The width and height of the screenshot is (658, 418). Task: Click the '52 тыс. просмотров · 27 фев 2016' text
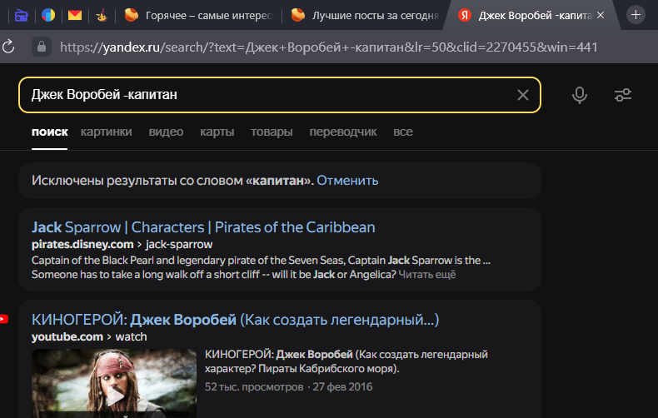pyautogui.click(x=288, y=386)
